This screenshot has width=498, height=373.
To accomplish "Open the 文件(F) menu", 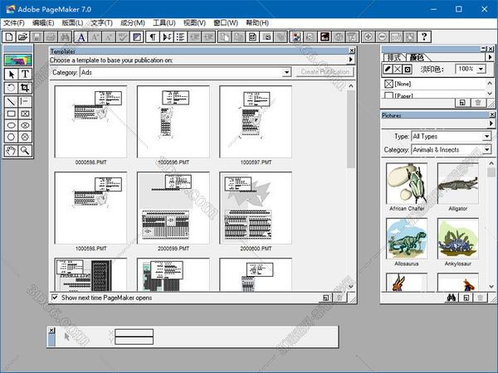I will [14, 23].
